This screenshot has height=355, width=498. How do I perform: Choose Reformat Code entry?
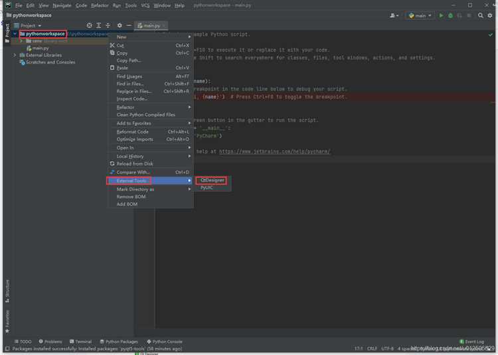tap(151, 131)
